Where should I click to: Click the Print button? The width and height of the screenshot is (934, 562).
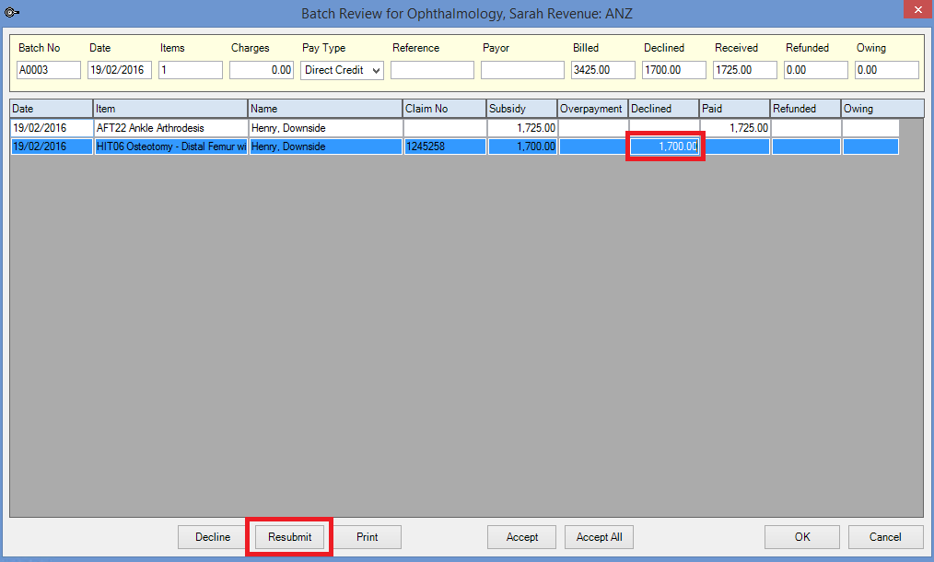pos(367,537)
